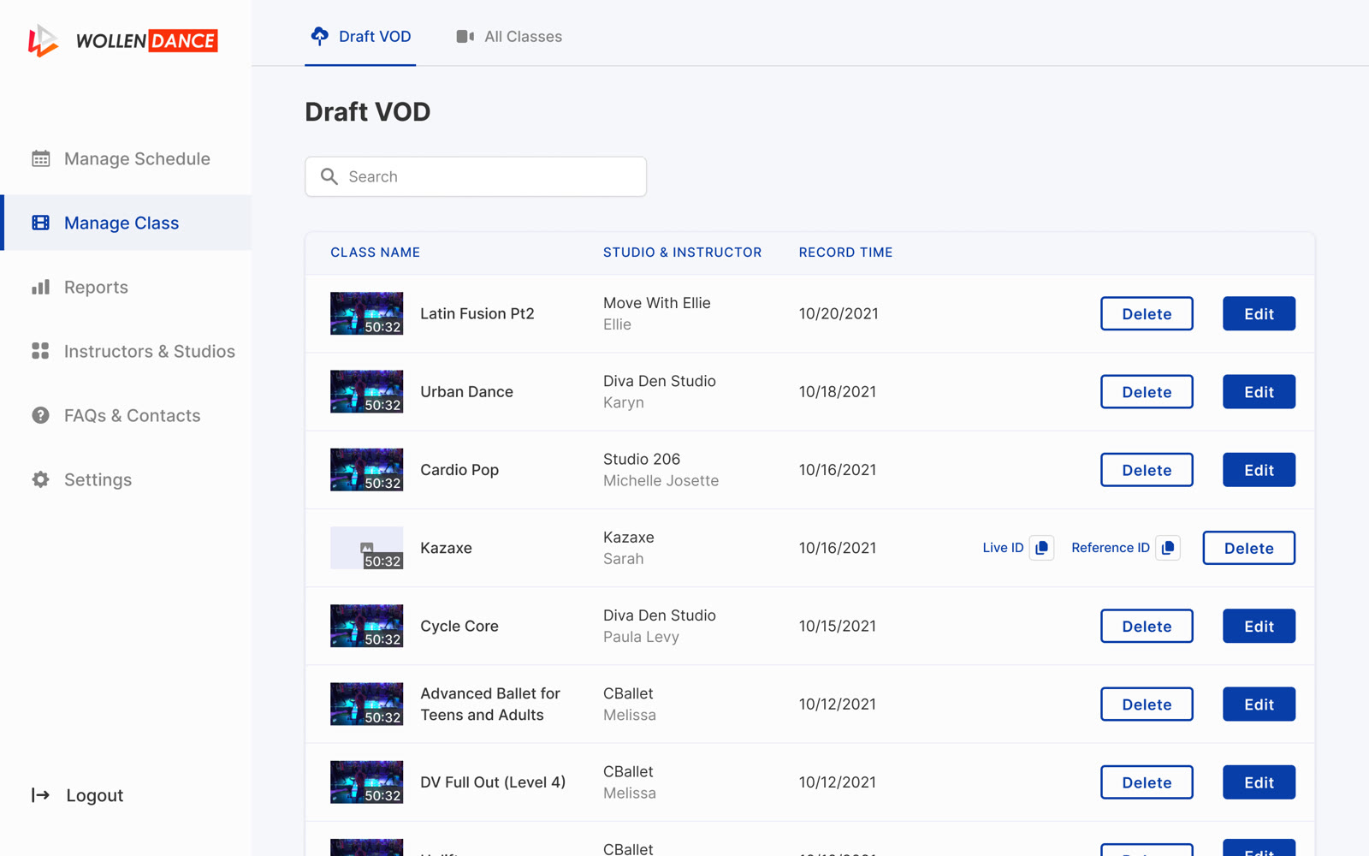The height and width of the screenshot is (856, 1369).
Task: Open the DV Full Out video thumbnail
Action: (x=367, y=782)
